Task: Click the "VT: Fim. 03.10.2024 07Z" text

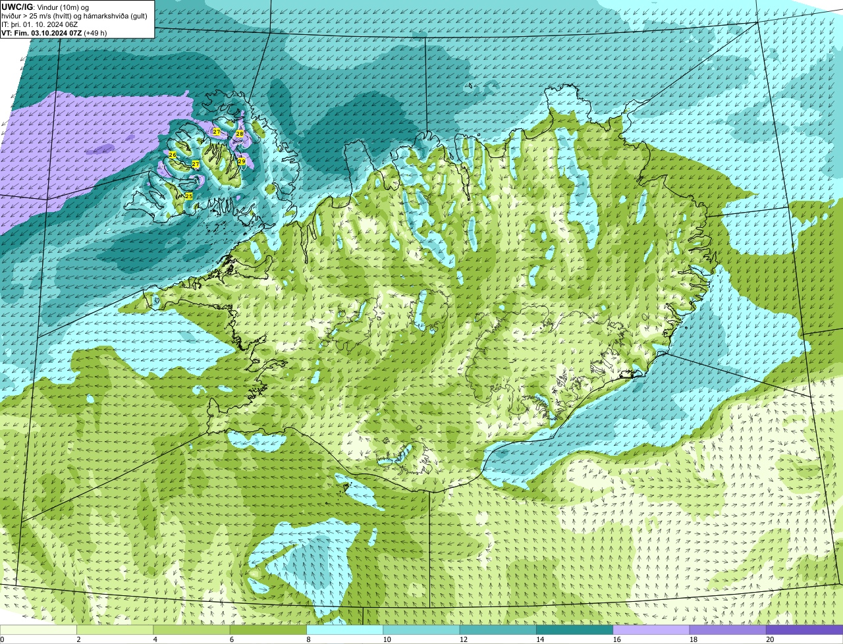Action: coord(41,33)
